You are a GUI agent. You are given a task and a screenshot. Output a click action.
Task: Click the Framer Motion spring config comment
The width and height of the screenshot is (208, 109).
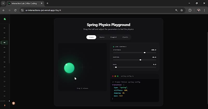click(126, 82)
